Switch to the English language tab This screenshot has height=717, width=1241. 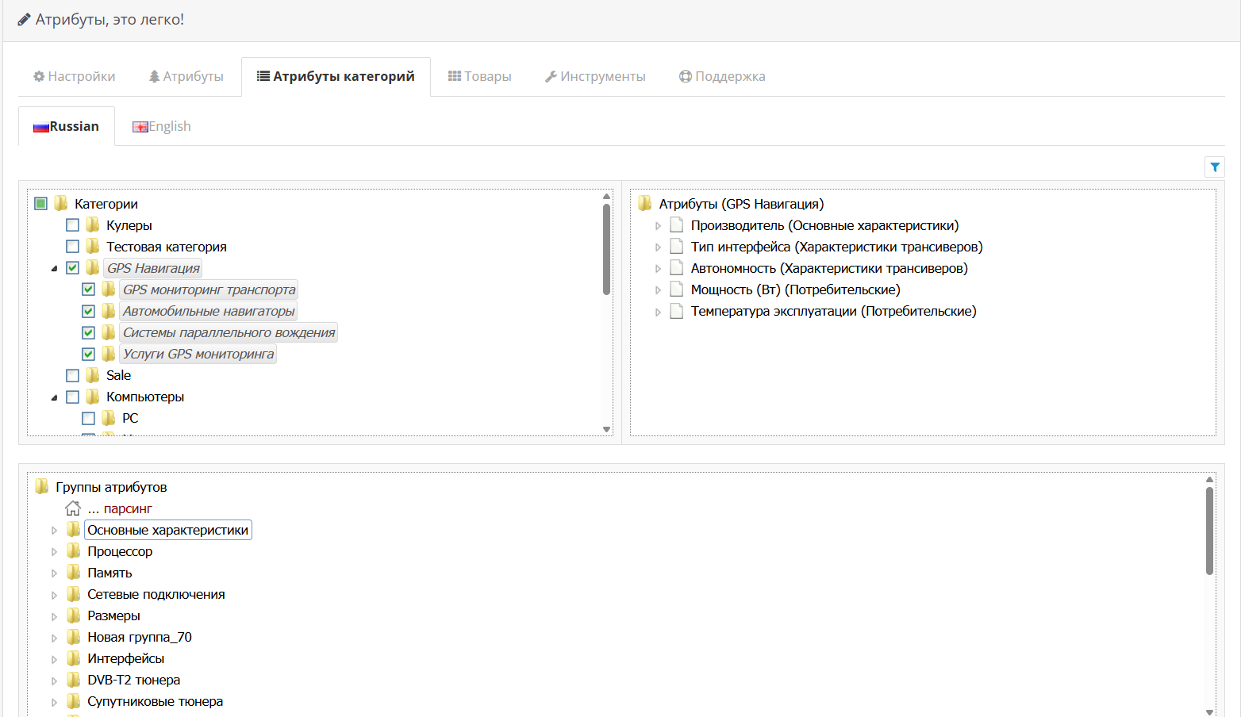162,126
